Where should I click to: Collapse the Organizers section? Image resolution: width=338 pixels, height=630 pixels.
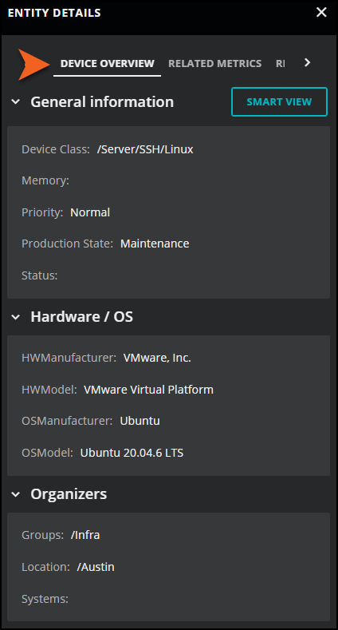point(15,494)
